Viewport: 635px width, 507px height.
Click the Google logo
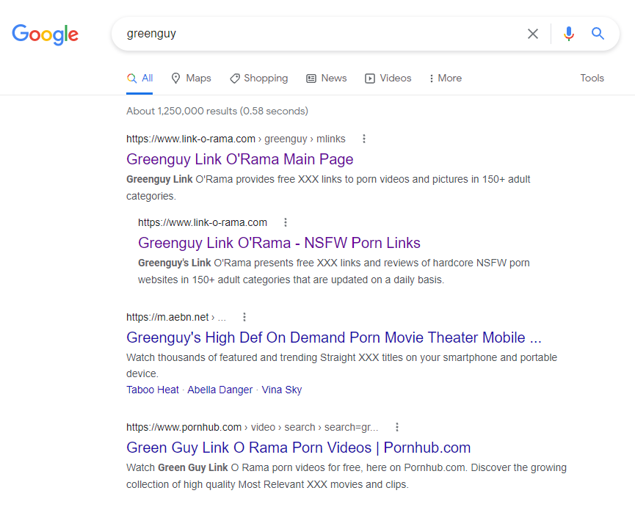pos(45,34)
